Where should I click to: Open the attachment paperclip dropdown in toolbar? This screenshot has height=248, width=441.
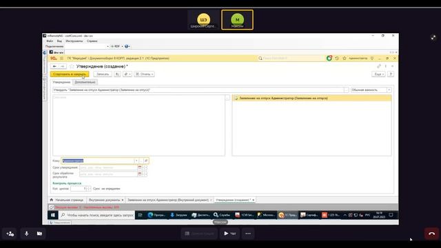coord(127,74)
